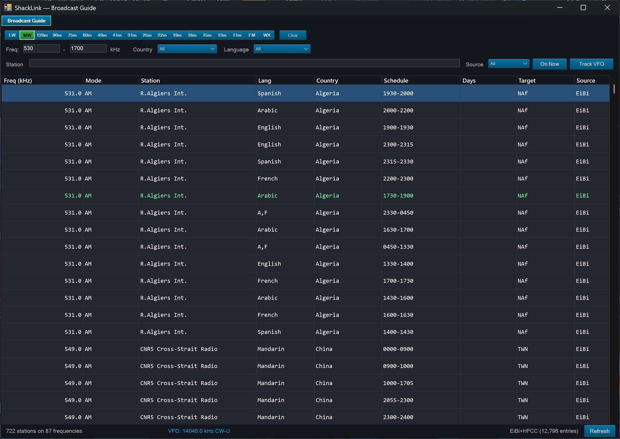Select the green R.Algiers 1730-1900 row
The height and width of the screenshot is (439, 620).
pos(306,195)
